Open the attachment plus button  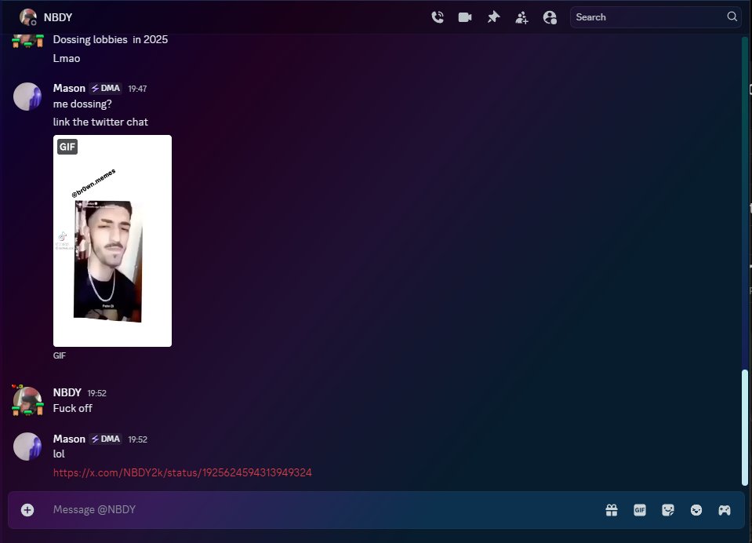[27, 509]
